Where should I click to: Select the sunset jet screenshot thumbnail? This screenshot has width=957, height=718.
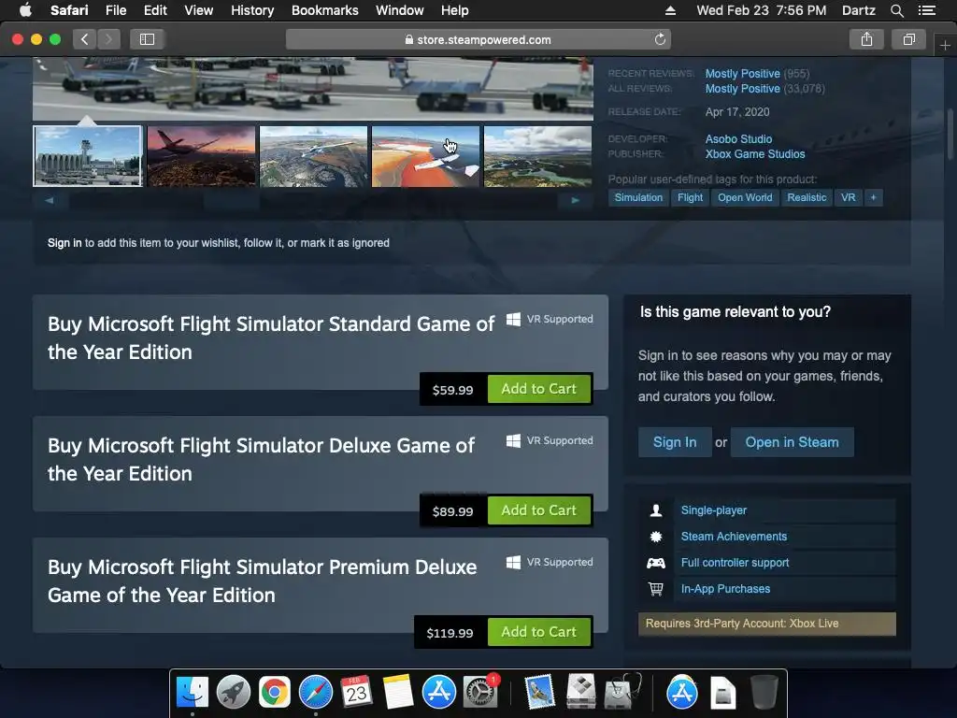click(202, 156)
